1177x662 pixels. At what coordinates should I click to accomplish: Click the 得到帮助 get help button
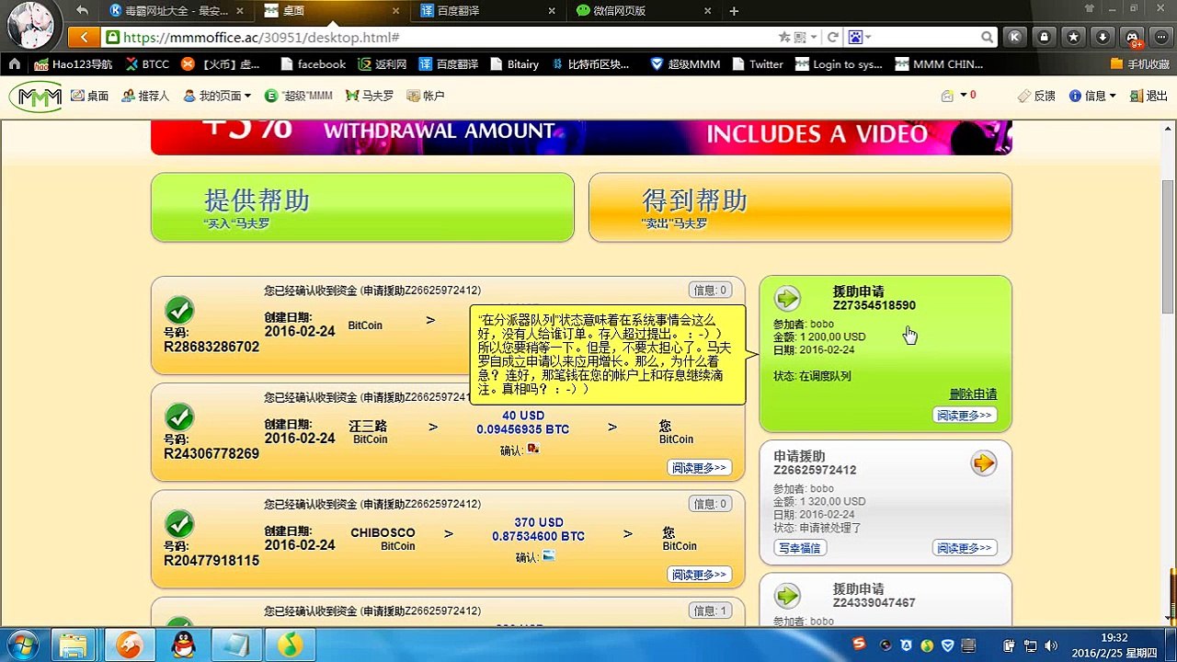tap(800, 208)
